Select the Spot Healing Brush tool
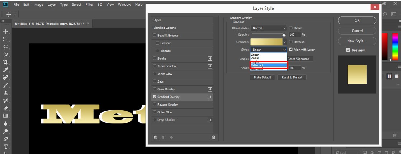This screenshot has height=154, width=401. tap(5, 78)
